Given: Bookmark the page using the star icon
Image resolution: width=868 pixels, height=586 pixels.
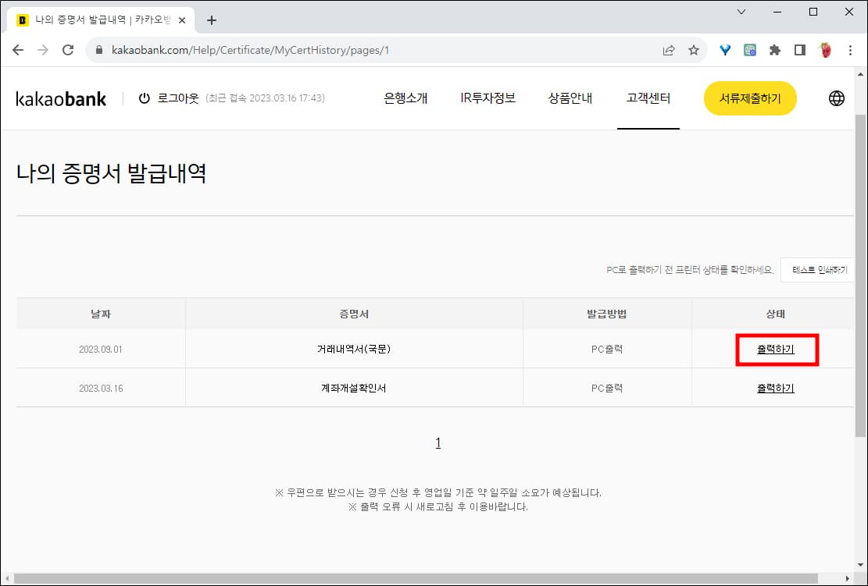Looking at the screenshot, I should pos(694,49).
